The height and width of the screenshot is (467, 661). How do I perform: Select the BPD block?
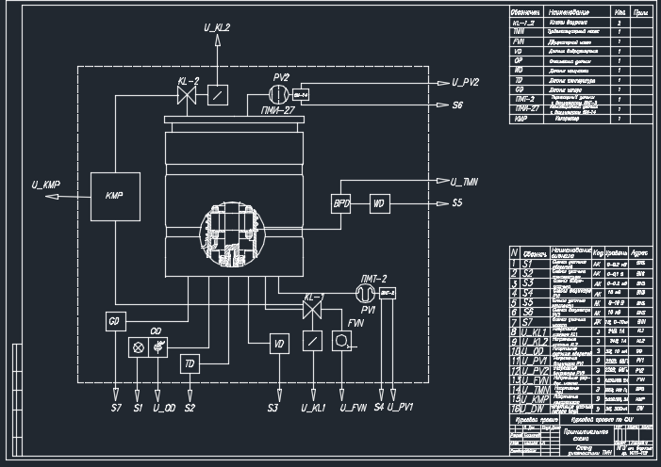point(341,202)
